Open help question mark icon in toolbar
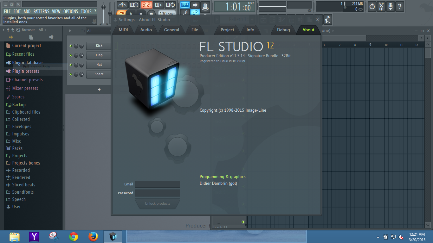Viewport: 433px width, 243px height. 400,6
